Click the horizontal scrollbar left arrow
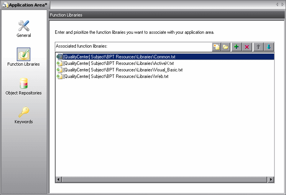286x195 pixels. pos(59,180)
